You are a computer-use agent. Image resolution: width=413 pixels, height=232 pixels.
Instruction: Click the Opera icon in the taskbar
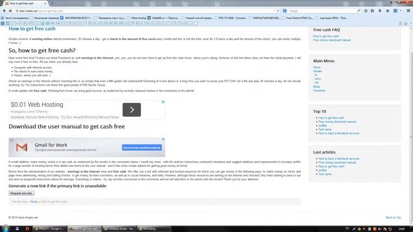[27, 229]
